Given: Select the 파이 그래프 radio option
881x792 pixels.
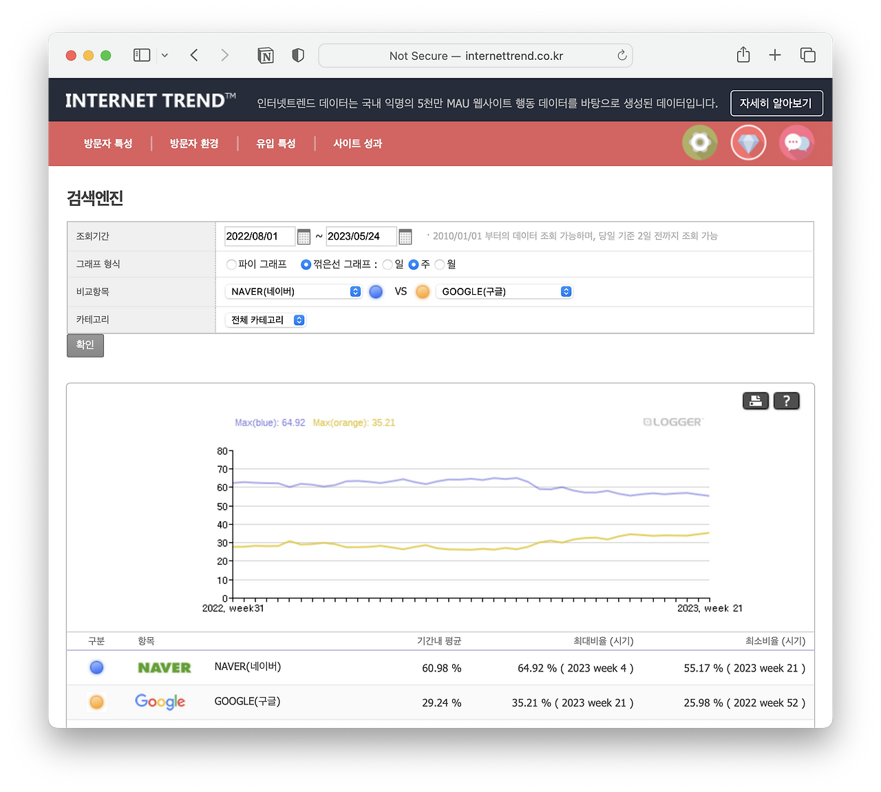Looking at the screenshot, I should pos(232,264).
